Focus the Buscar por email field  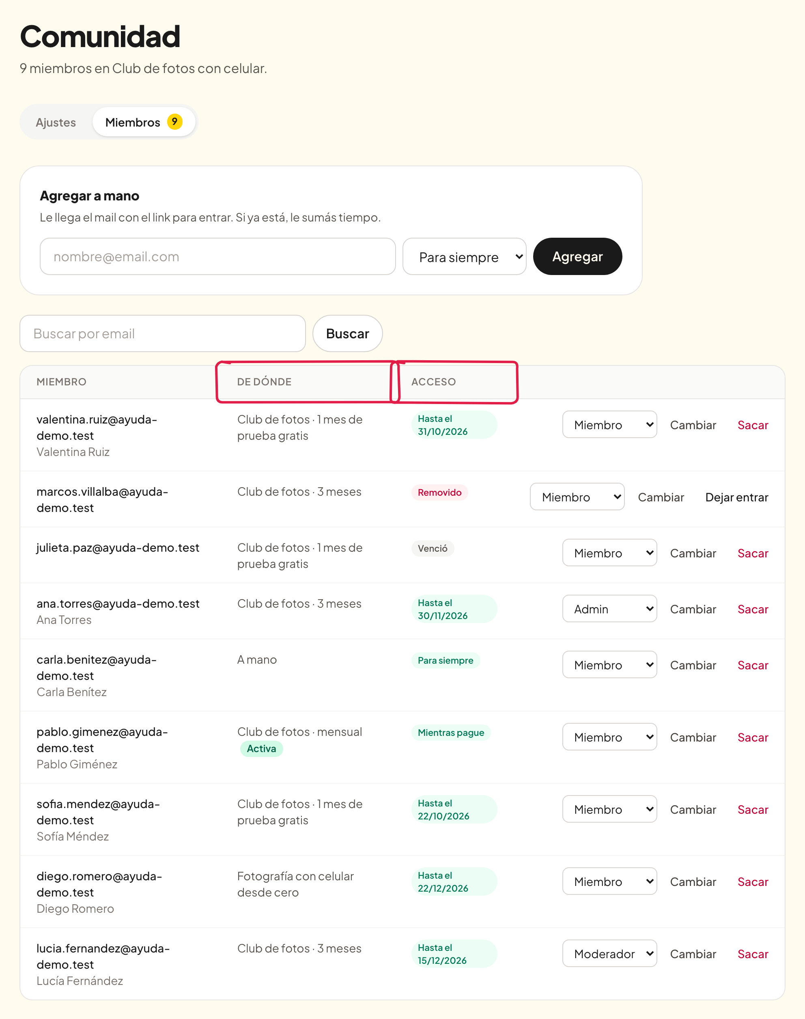[163, 333]
